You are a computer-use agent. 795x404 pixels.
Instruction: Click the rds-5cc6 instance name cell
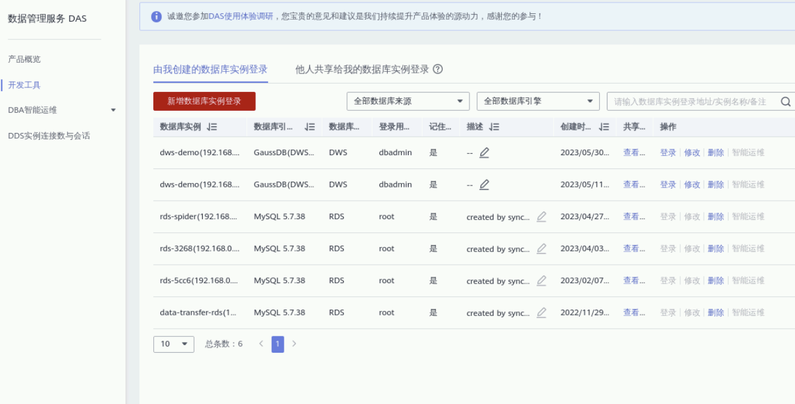click(x=200, y=281)
